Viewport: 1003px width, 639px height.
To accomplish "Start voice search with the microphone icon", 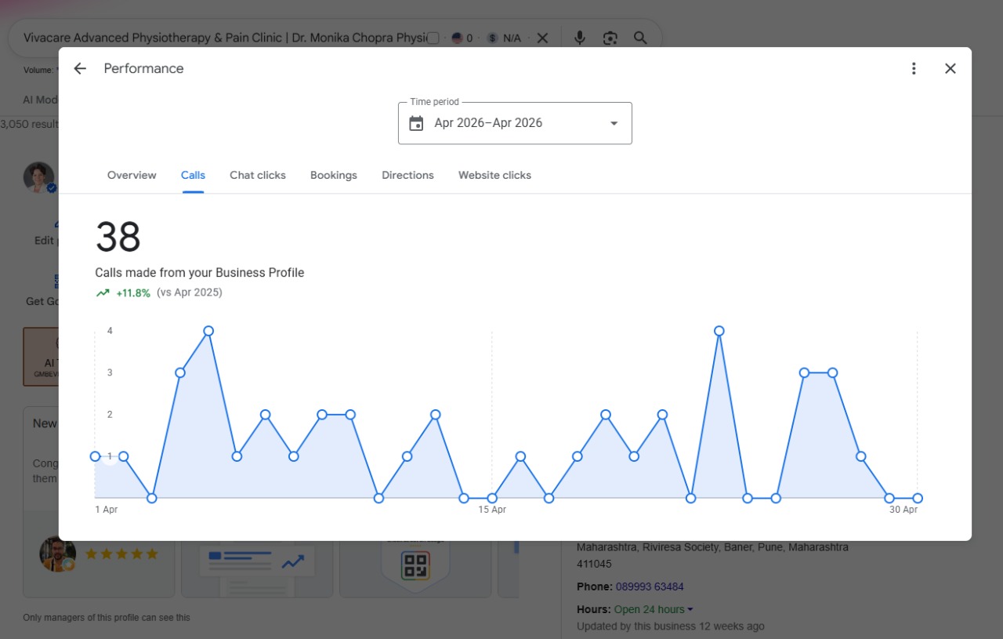I will click(x=580, y=38).
